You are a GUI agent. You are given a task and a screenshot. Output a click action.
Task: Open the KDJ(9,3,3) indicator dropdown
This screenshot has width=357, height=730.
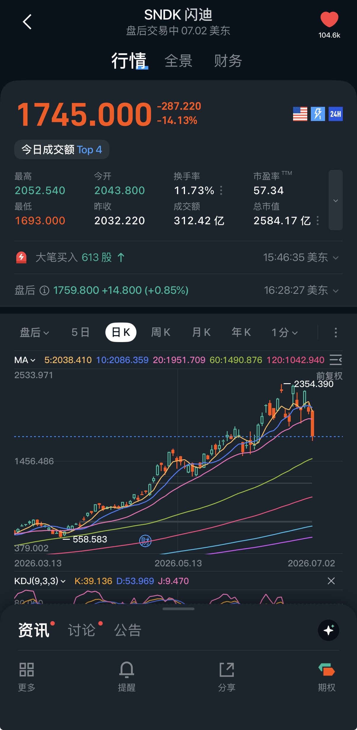click(x=40, y=581)
